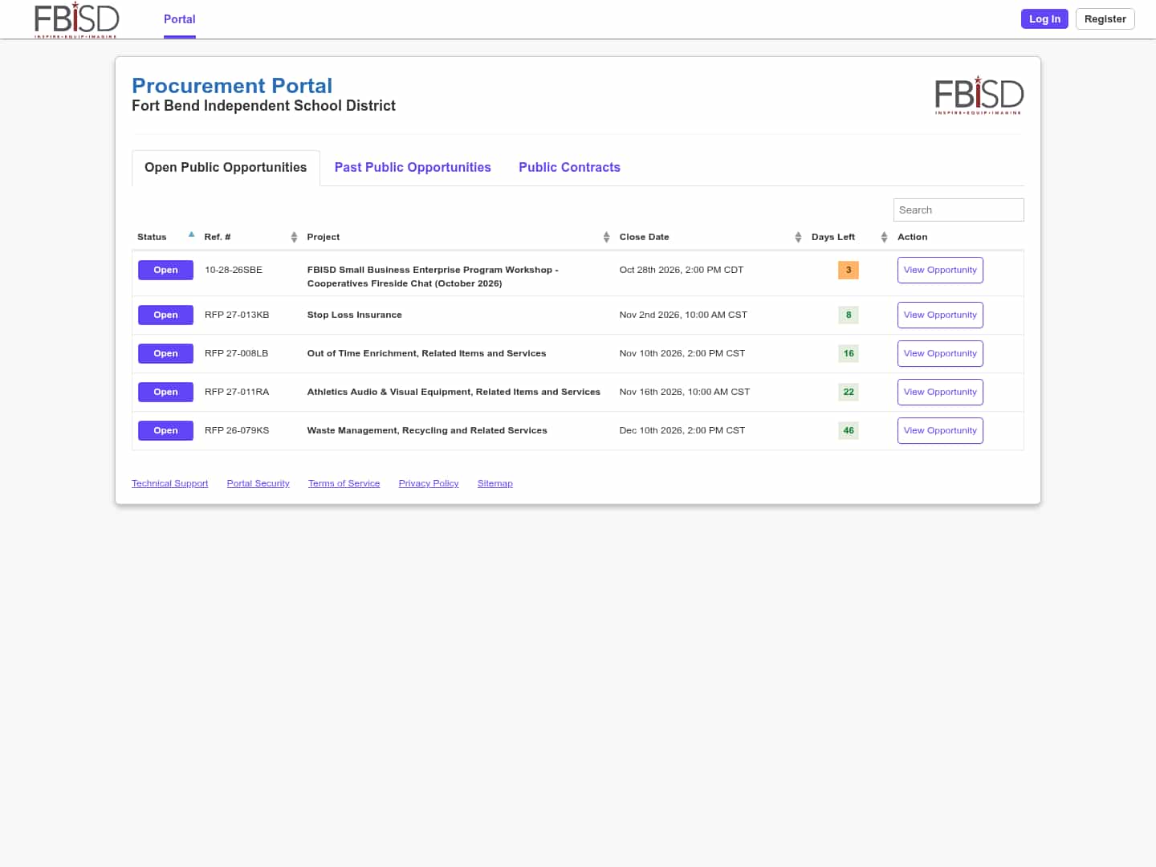View Opportunity for Out of Time Enrichment
The width and height of the screenshot is (1156, 867).
pyautogui.click(x=940, y=353)
